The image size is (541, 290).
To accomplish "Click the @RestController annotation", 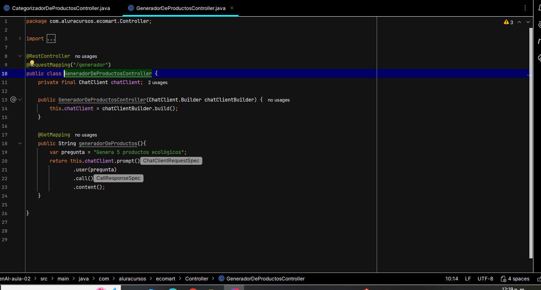I will [48, 56].
